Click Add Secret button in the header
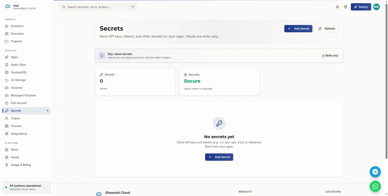Viewport: 388px width, 196px height. [x=298, y=28]
